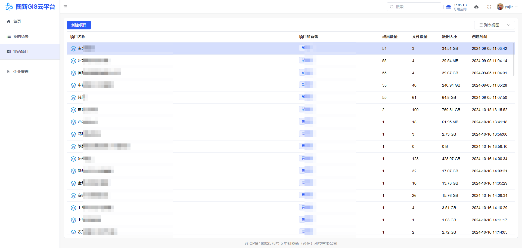This screenshot has width=522, height=248.
Task: Collapse the sidebar with hamburger icon
Action: (x=65, y=7)
